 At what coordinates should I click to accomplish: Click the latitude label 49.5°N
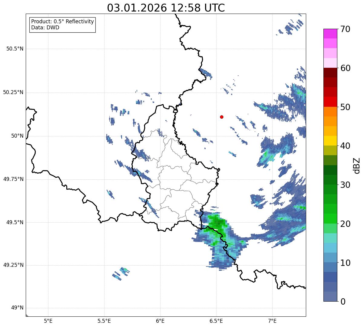point(15,222)
